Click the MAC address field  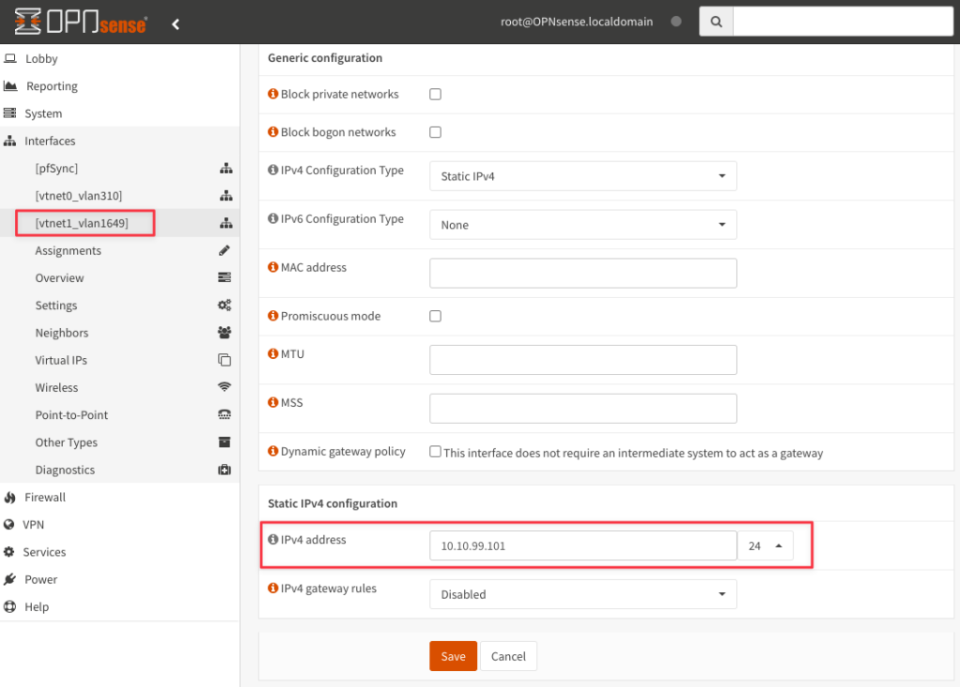(583, 273)
